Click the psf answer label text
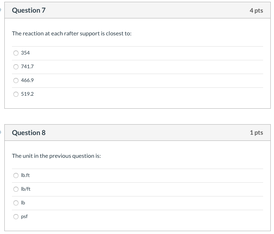 (x=24, y=217)
